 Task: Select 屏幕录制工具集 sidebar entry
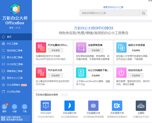click(16, 71)
